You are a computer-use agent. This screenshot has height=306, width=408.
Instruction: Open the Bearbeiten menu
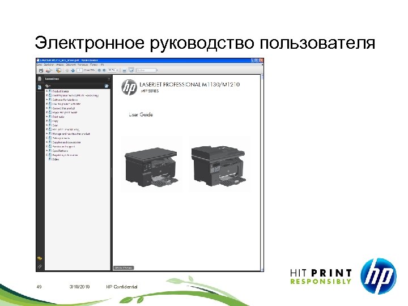(x=49, y=65)
